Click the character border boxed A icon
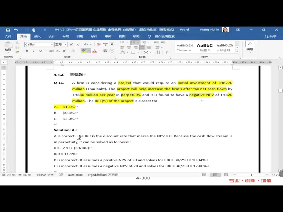Screen dimensions: 283x212 point(112,44)
